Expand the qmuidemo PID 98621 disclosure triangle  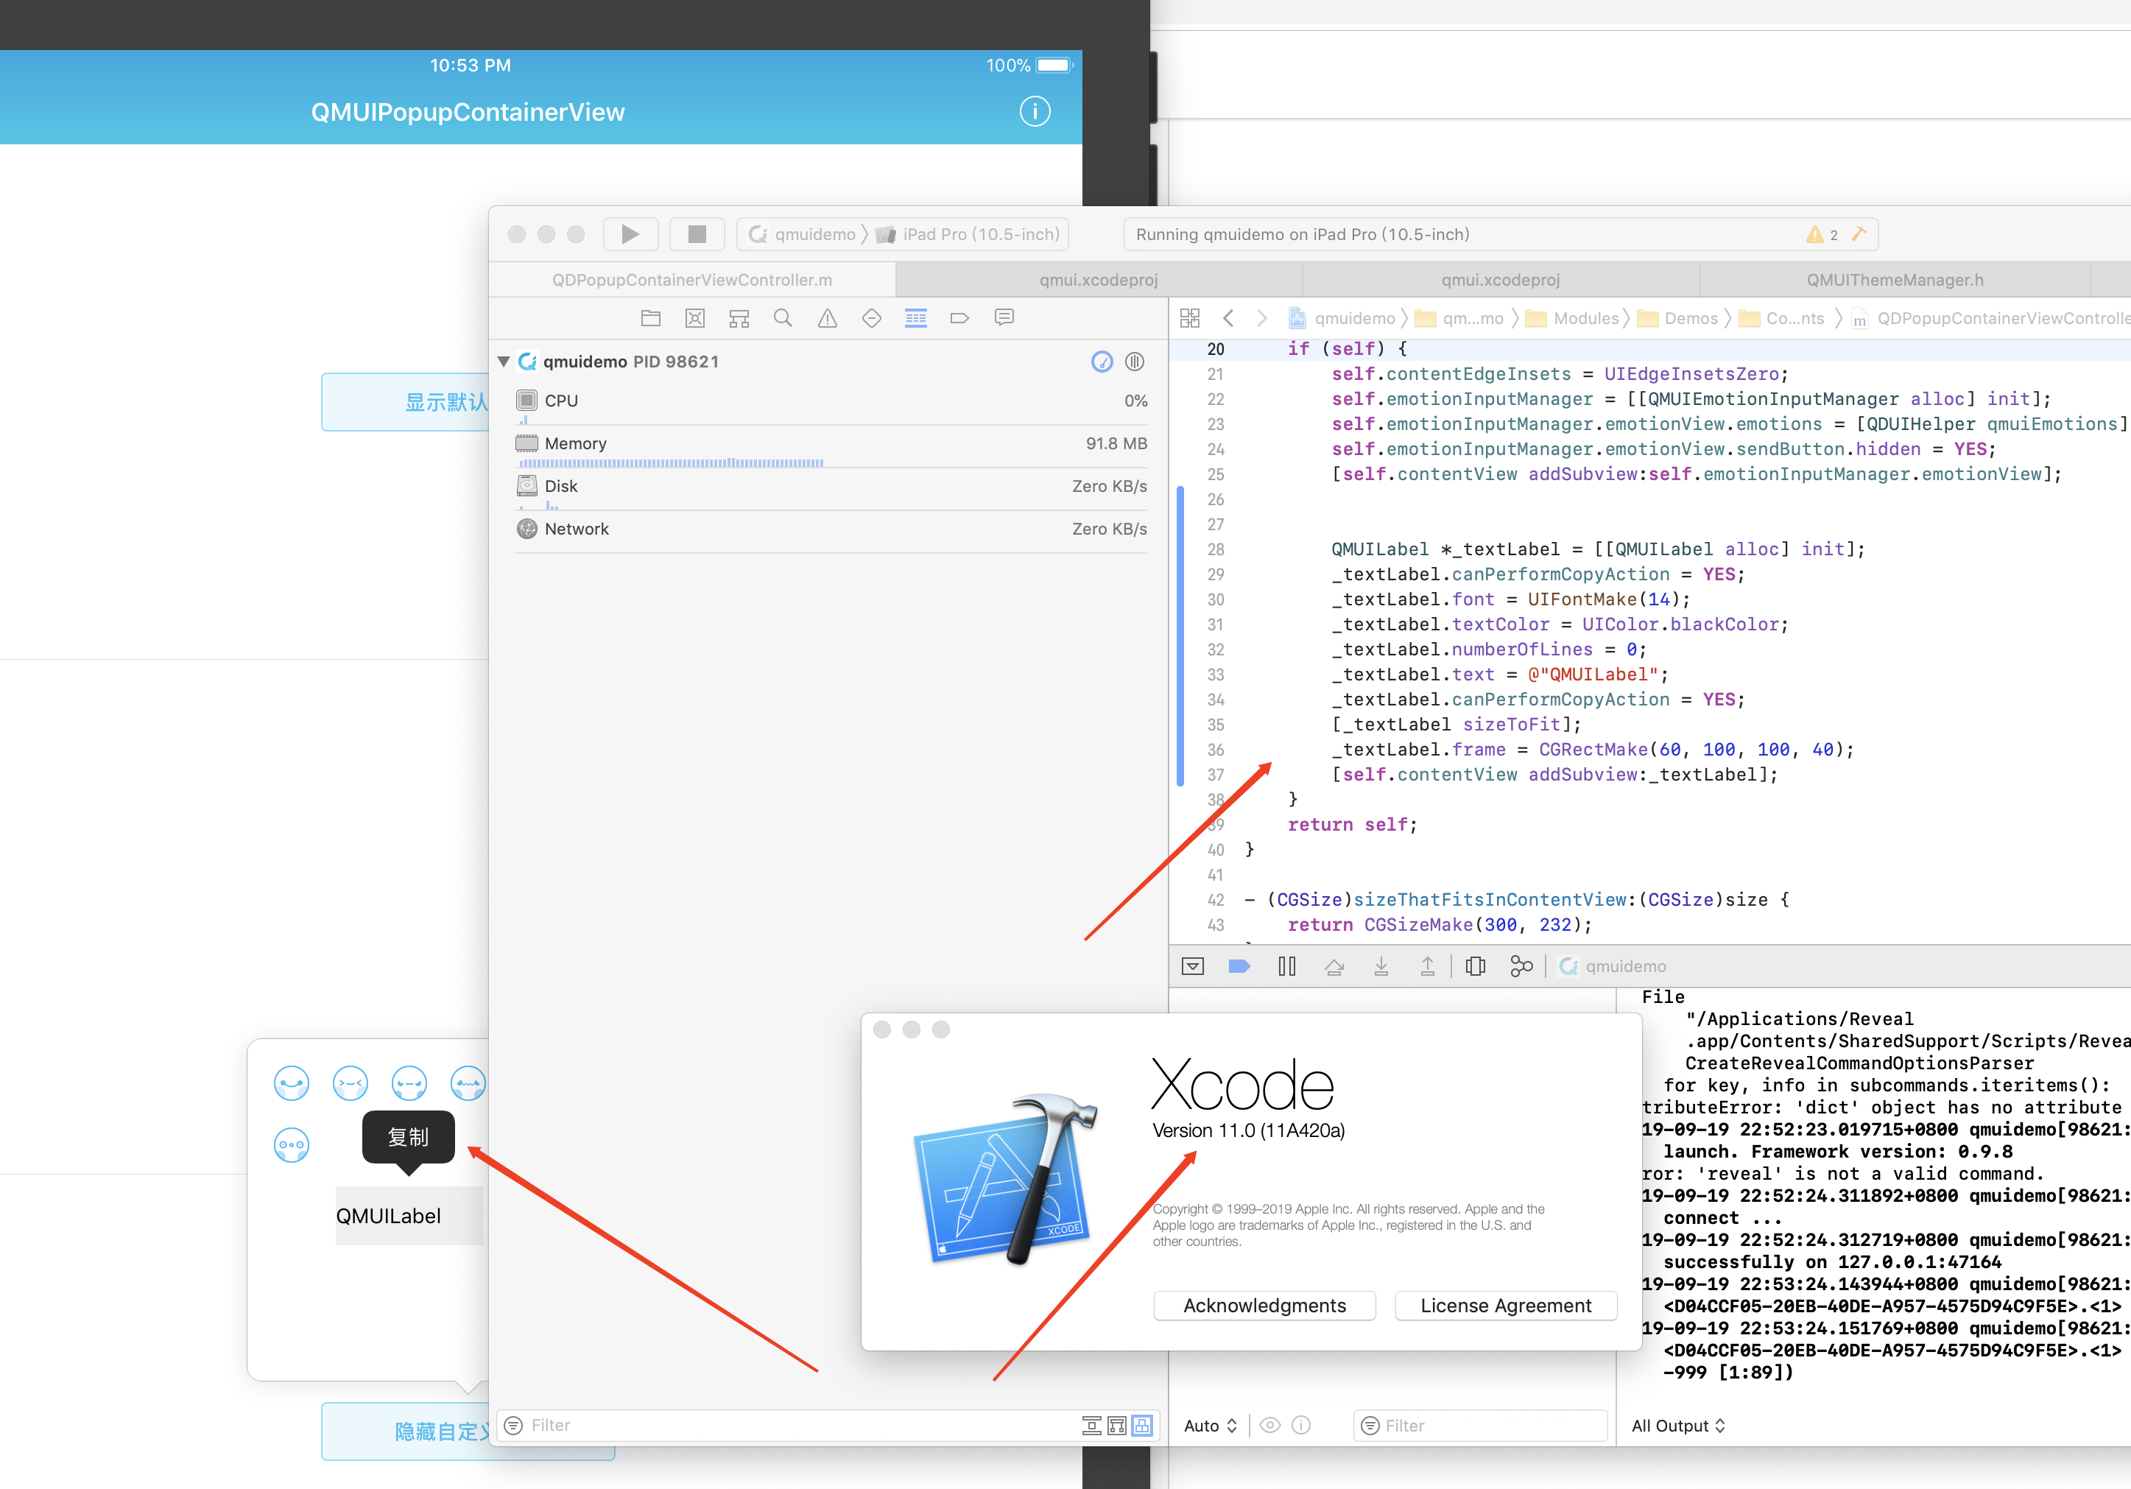(502, 361)
